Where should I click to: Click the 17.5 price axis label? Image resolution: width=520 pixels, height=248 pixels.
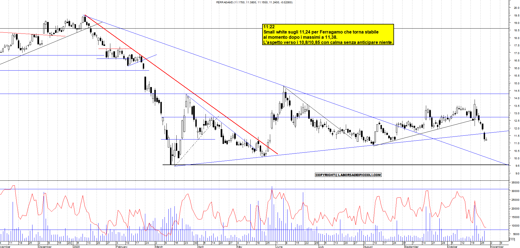(x=516, y=46)
